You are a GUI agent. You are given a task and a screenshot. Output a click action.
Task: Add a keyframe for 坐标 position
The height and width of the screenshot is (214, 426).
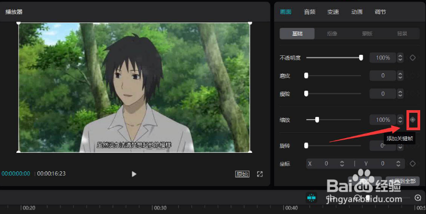(412, 163)
